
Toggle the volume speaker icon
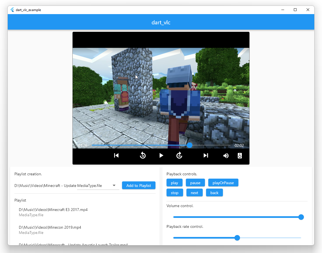pos(226,156)
